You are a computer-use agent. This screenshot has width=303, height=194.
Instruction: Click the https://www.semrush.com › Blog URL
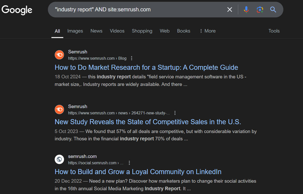point(97,58)
